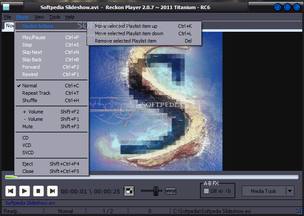Click the first blue round title bar button
Viewport: 304px width, 216px height.
pyautogui.click(x=277, y=7)
